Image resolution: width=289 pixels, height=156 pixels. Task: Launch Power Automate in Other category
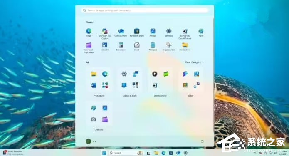[x=185, y=74]
